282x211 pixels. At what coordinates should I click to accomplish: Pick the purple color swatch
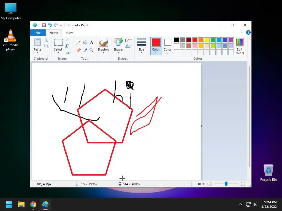click(x=231, y=40)
